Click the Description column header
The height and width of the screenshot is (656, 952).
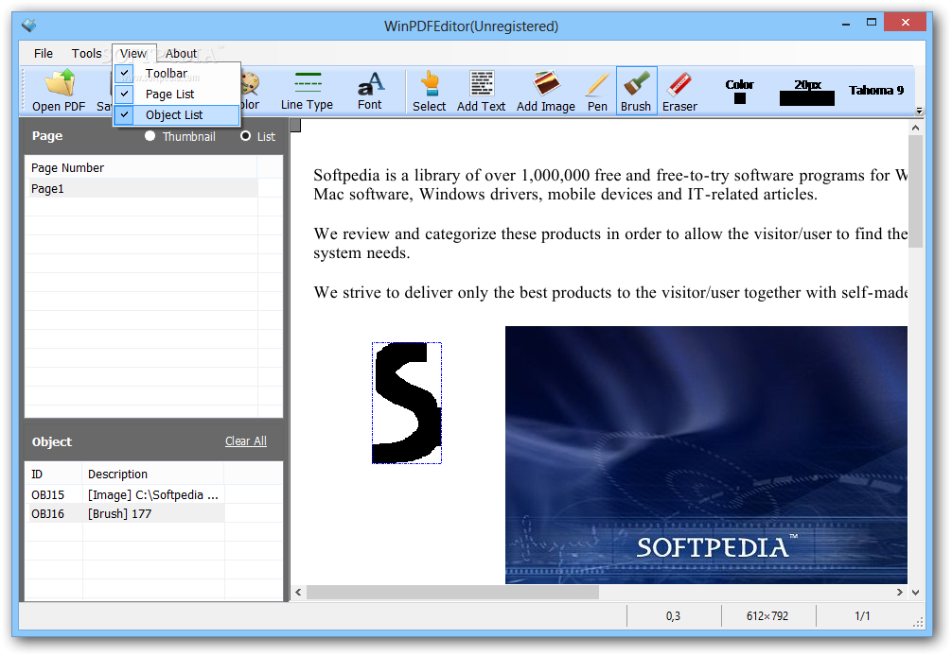click(x=153, y=475)
